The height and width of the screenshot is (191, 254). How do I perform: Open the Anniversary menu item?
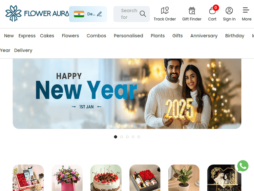[x=204, y=36]
